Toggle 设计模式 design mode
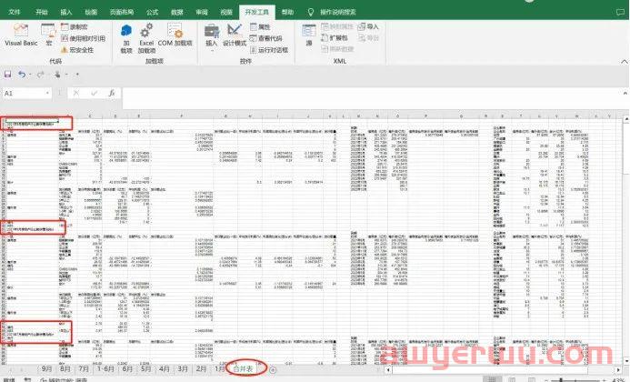Viewport: 630px width, 382px height. (235, 35)
